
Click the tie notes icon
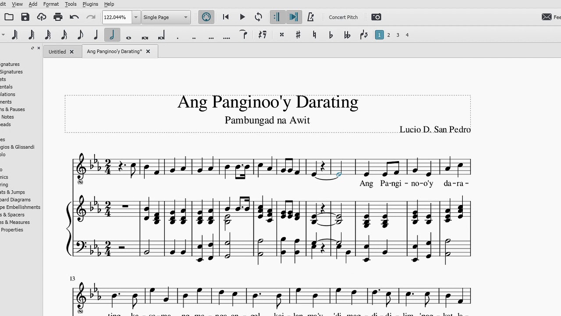244,35
